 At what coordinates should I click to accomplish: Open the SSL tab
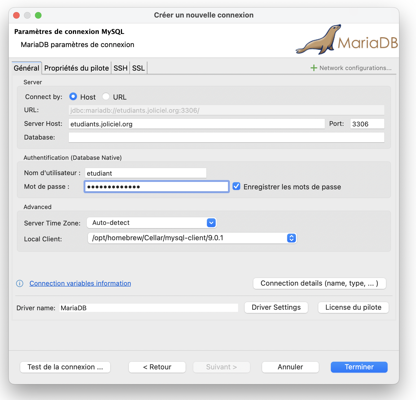pos(138,68)
